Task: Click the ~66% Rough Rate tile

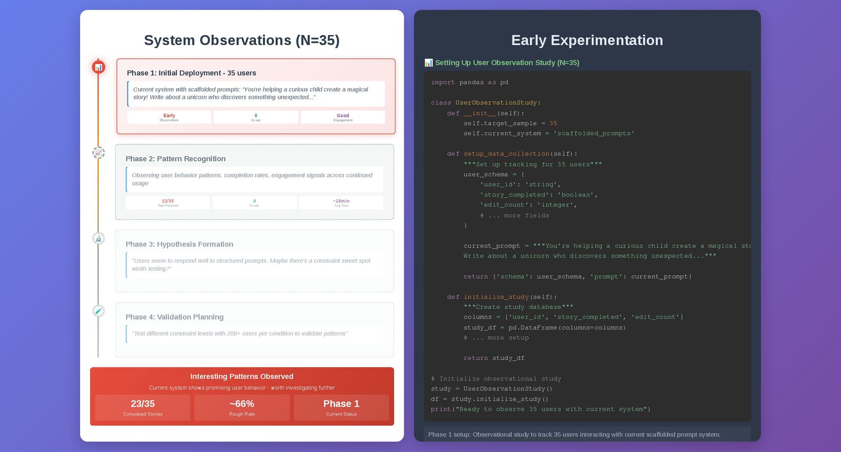Action: tap(242, 408)
